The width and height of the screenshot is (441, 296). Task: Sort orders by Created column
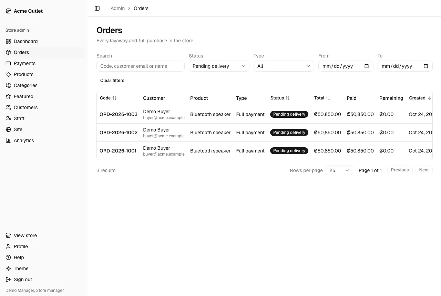(420, 98)
